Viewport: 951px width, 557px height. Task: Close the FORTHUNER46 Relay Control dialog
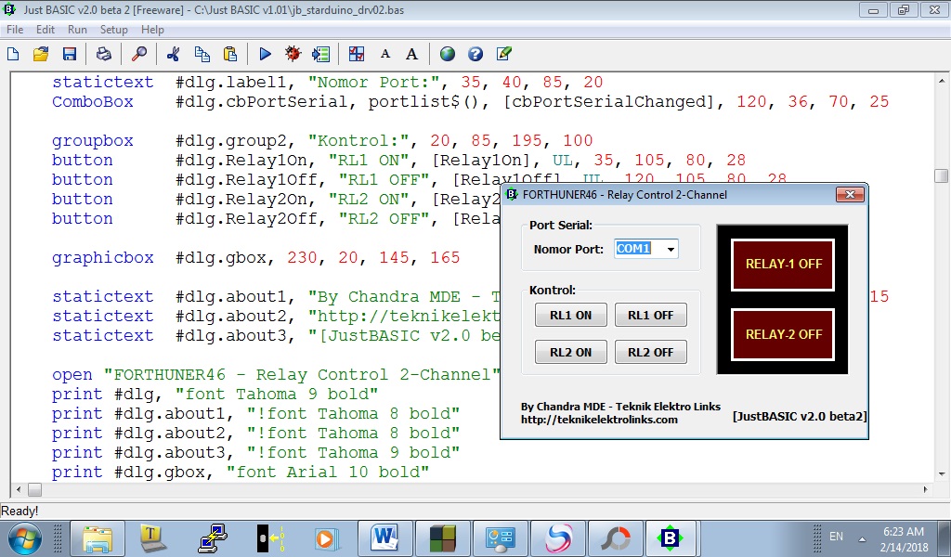point(850,195)
